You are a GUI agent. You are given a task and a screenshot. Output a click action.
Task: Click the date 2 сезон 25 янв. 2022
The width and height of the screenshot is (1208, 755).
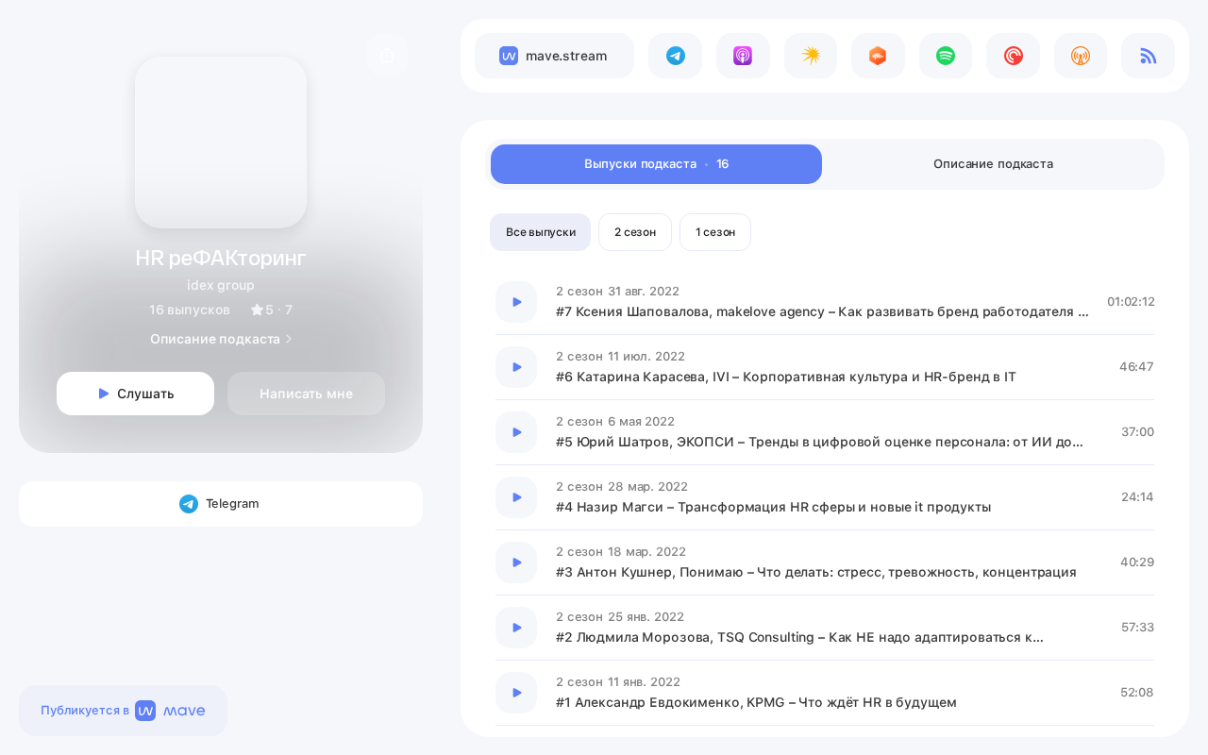620,617
